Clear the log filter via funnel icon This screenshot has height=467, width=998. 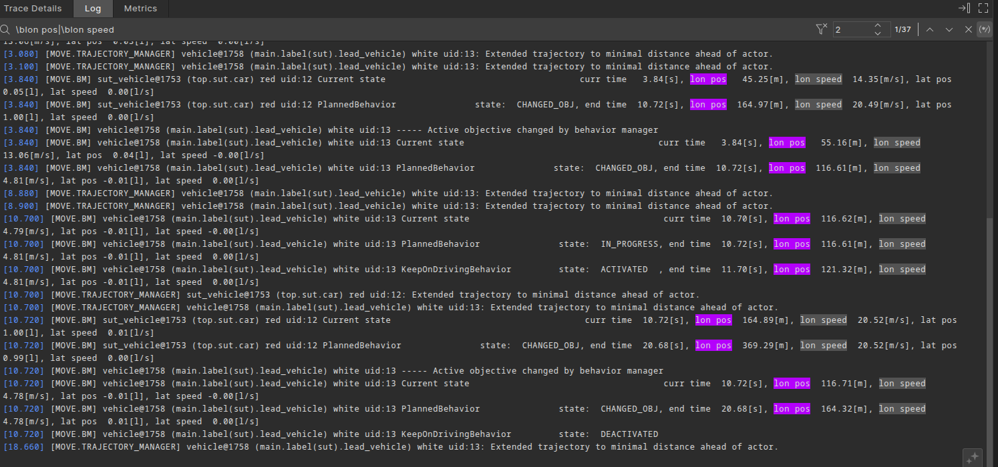pyautogui.click(x=821, y=29)
